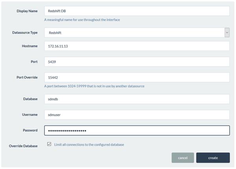
Task: Click the 'A meaningful name for use' hint
Action: pyautogui.click(x=82, y=20)
